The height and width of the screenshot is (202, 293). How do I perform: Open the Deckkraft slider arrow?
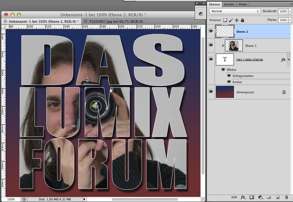(x=290, y=11)
